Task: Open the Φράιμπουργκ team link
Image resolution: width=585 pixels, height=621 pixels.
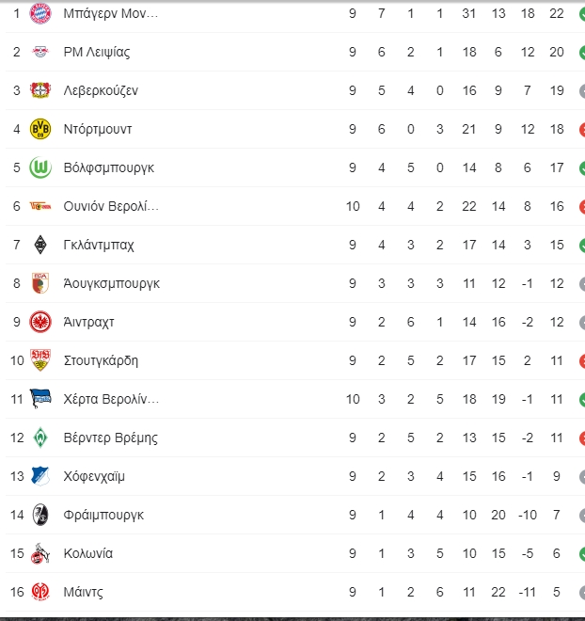Action: [x=103, y=515]
